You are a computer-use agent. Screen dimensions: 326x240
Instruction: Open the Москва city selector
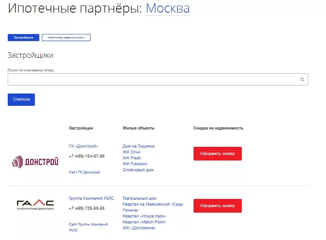click(x=168, y=9)
